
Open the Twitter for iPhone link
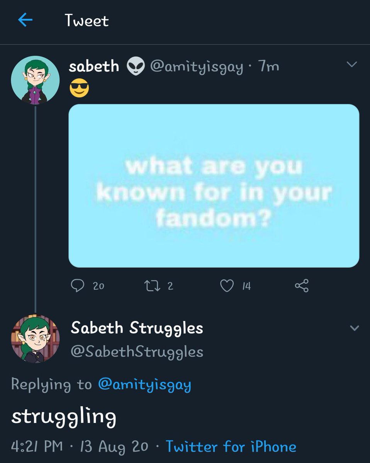tap(231, 446)
